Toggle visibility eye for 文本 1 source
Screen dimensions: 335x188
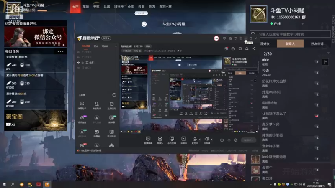[78, 52]
